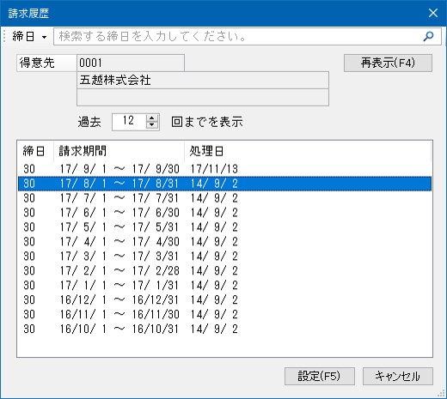
Task: Select the 16/10/1 ～ 16/10/31 billing row
Action: [x=224, y=329]
